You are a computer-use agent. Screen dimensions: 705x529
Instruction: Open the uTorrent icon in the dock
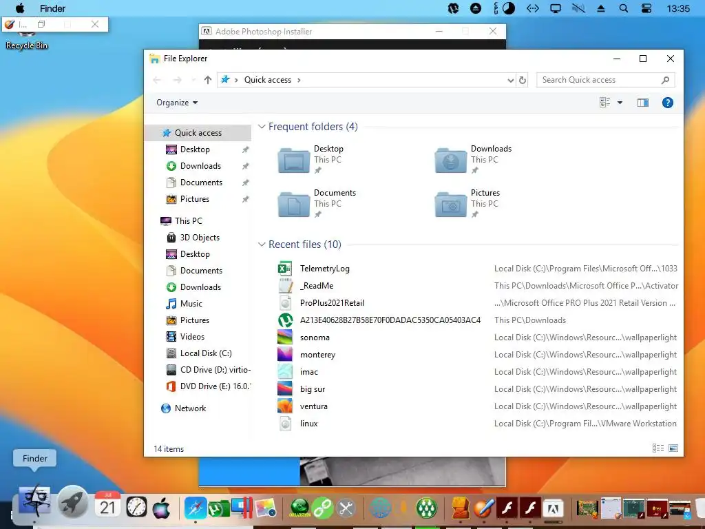(x=218, y=508)
